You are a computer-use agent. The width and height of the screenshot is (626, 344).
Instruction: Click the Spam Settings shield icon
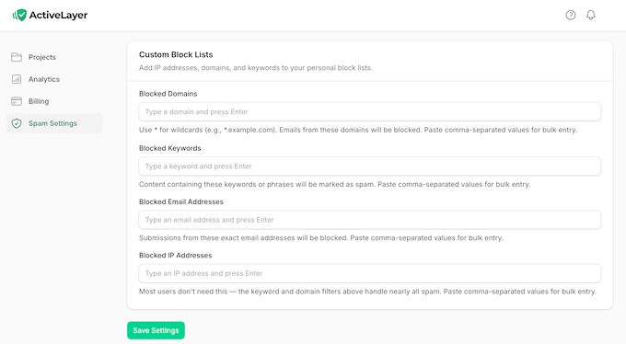tap(17, 123)
